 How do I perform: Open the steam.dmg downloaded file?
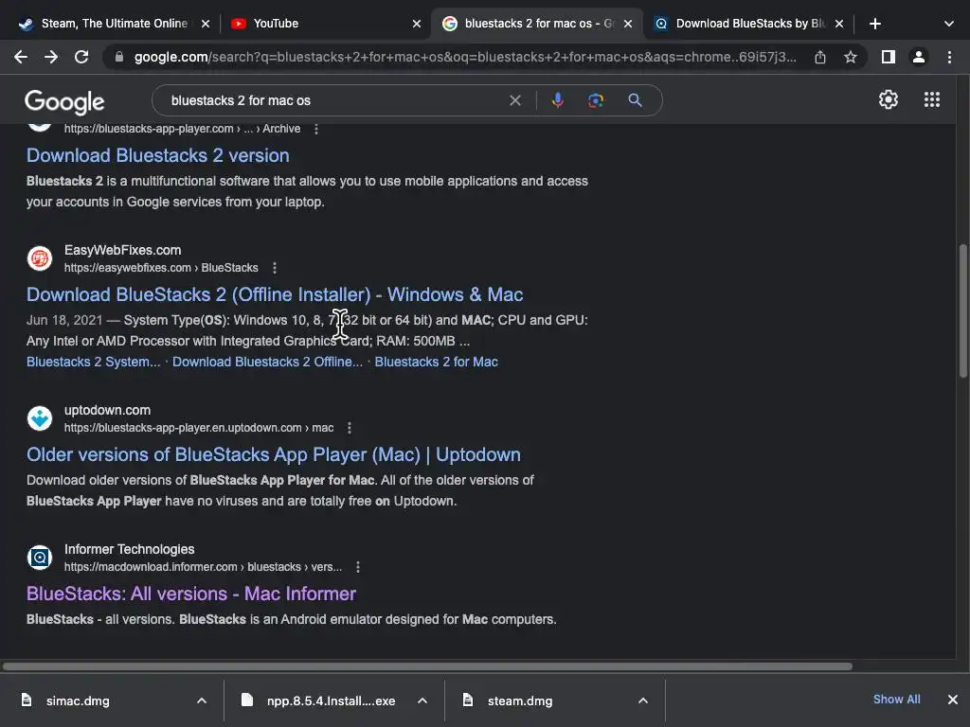point(520,700)
